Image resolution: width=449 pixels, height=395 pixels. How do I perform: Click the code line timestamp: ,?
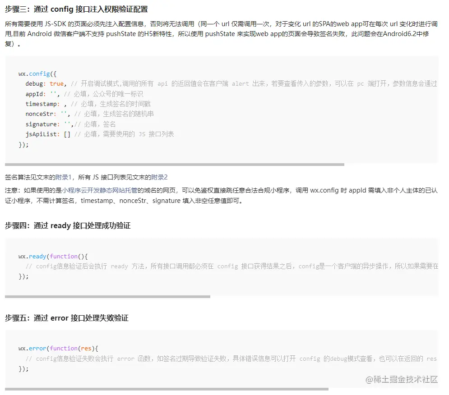46,104
